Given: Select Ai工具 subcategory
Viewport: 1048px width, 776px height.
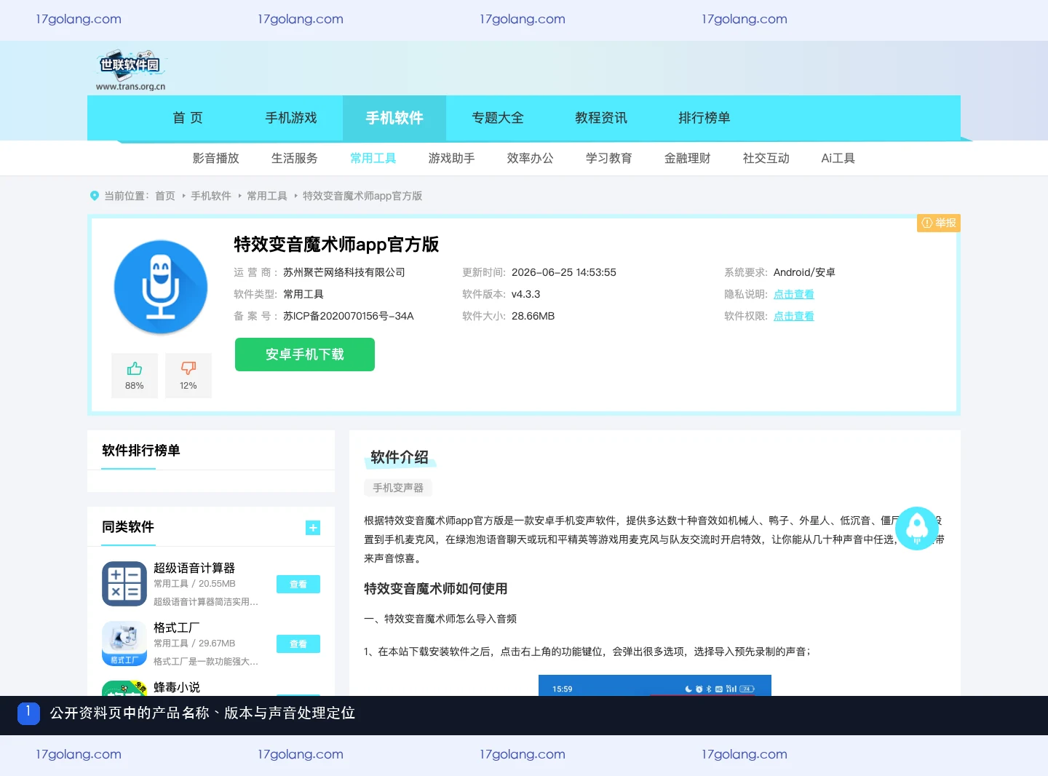Looking at the screenshot, I should 838,158.
